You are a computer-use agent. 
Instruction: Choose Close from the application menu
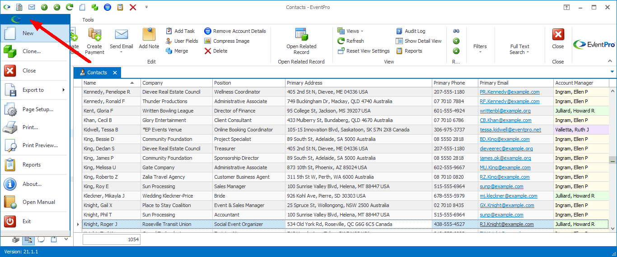35,71
